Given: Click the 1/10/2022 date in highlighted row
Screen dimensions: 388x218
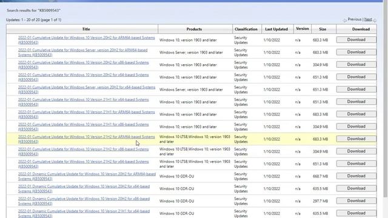Looking at the screenshot, I should point(272,139).
